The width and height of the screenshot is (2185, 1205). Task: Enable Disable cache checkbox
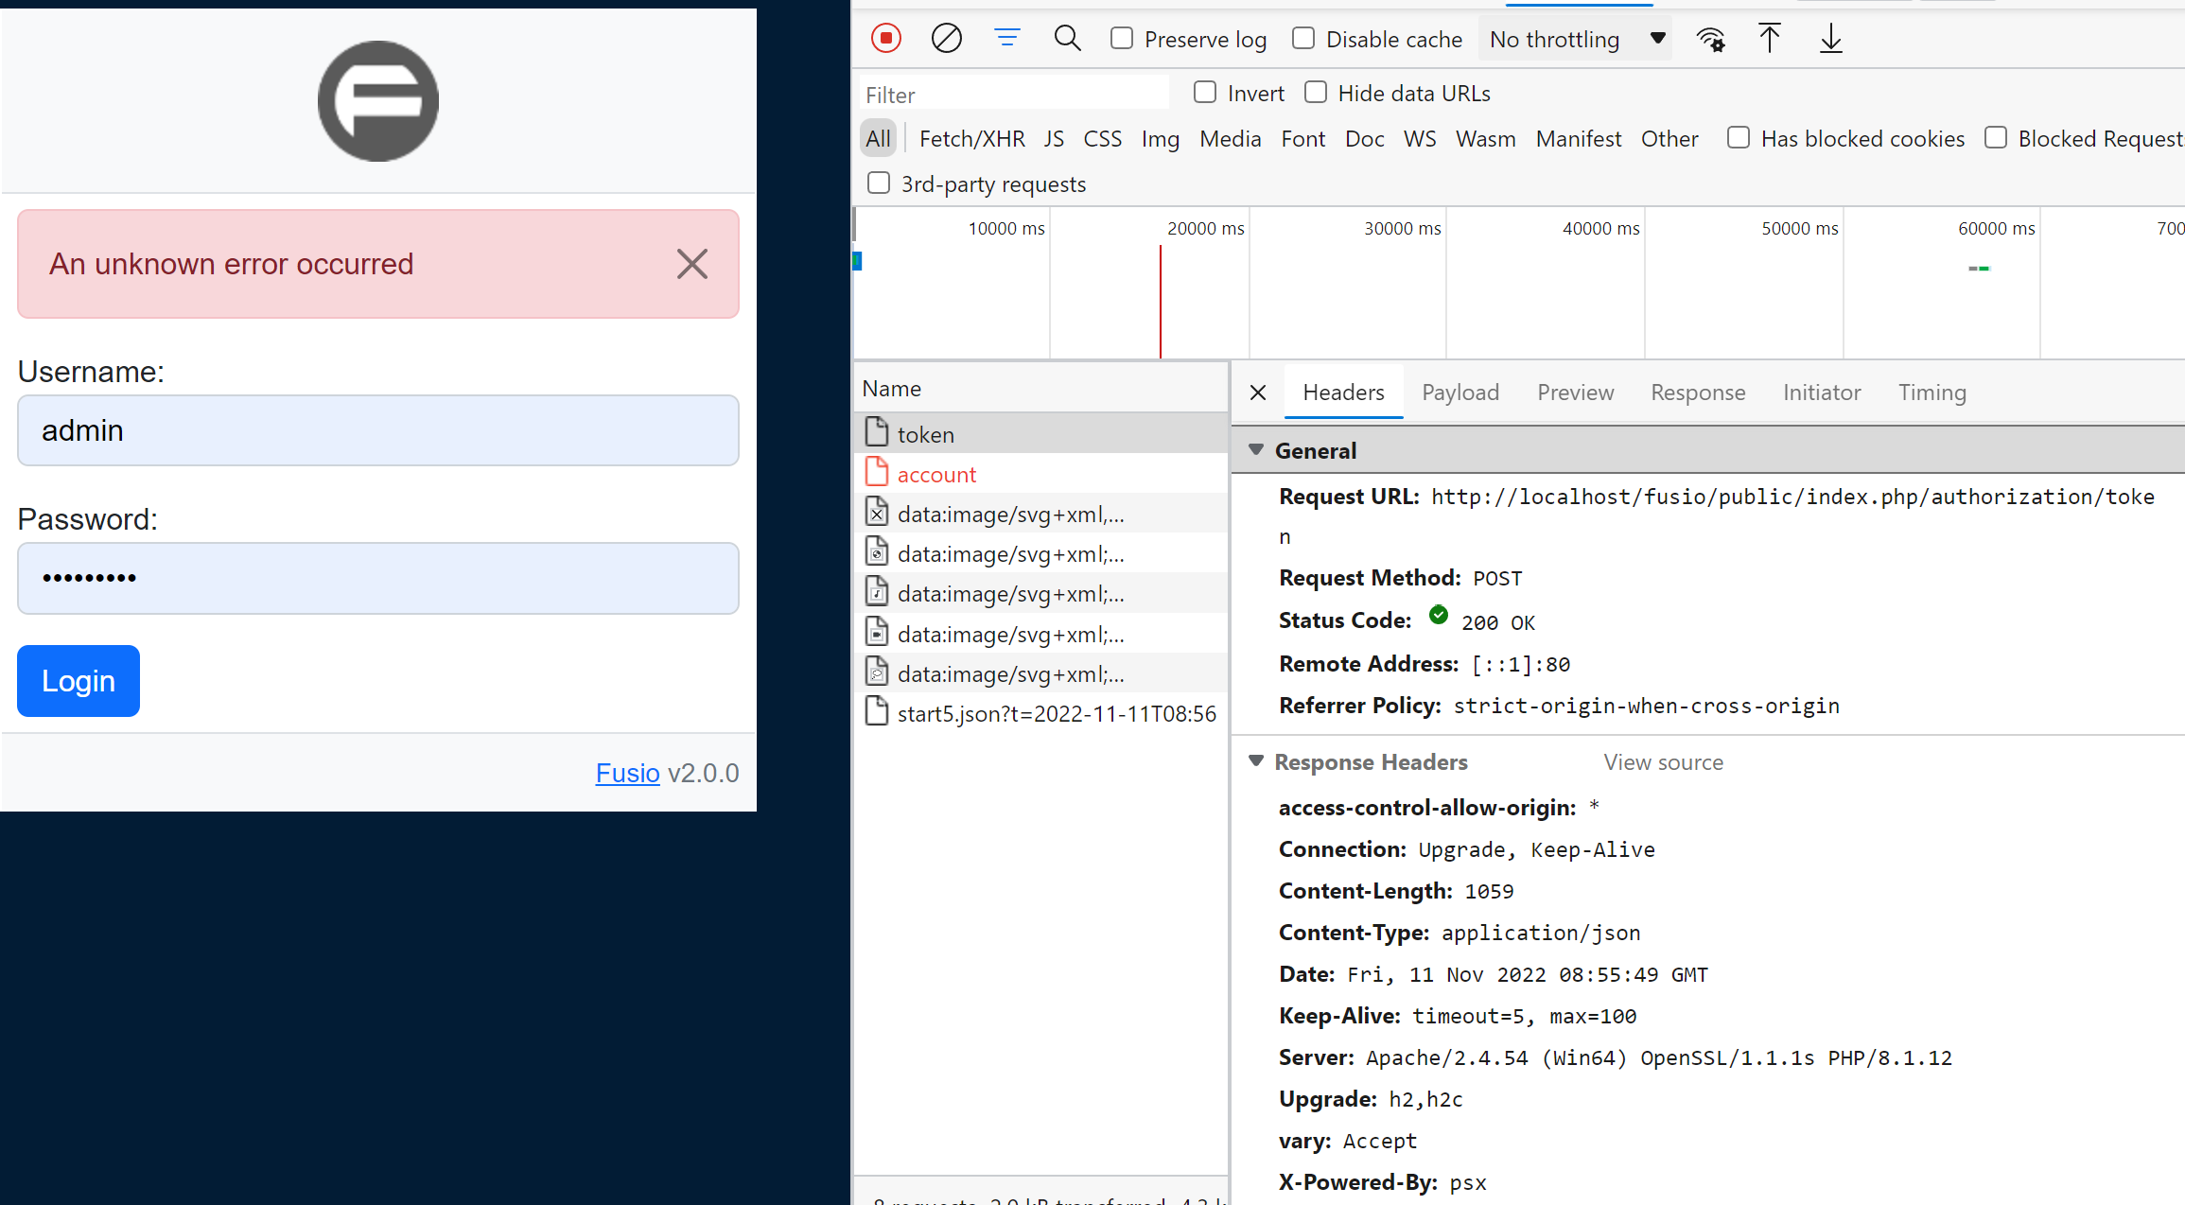click(x=1303, y=39)
